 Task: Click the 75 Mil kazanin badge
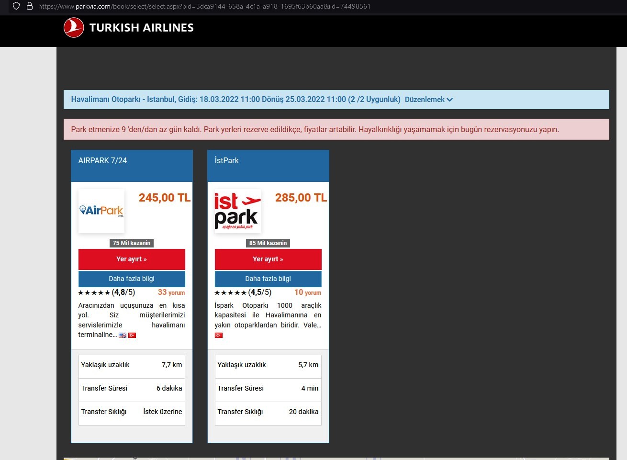point(132,243)
